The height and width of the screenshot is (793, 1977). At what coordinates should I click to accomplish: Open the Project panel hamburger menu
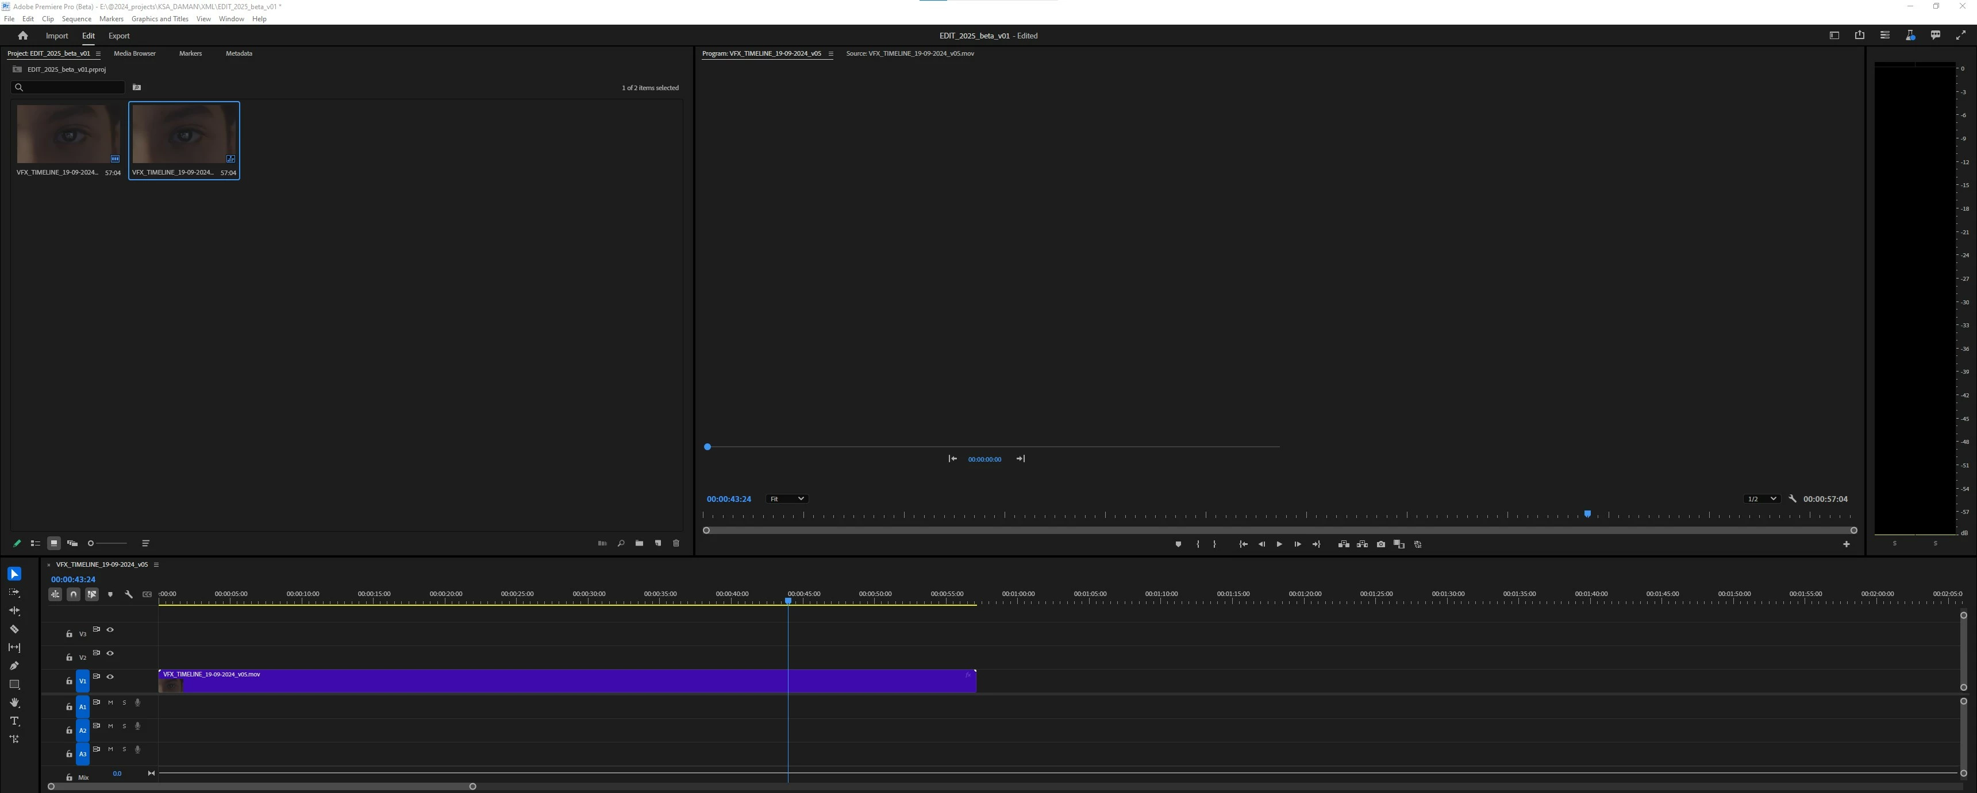tap(98, 53)
